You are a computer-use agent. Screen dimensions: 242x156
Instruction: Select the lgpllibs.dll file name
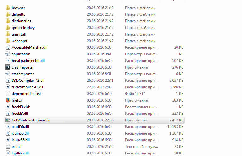tap(20, 153)
